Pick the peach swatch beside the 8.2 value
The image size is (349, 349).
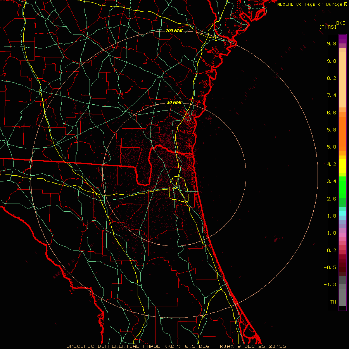(x=342, y=79)
